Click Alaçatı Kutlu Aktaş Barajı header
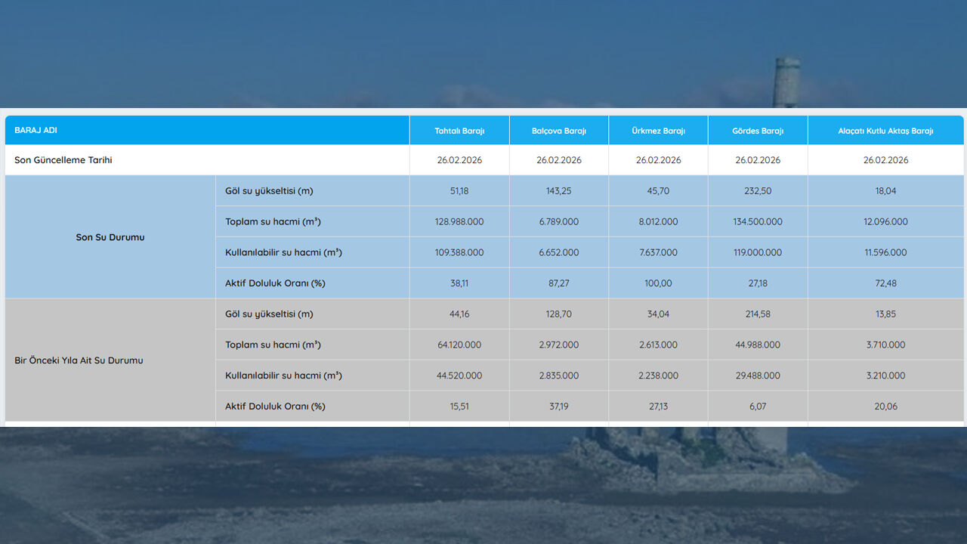This screenshot has width=967, height=544. (x=885, y=131)
